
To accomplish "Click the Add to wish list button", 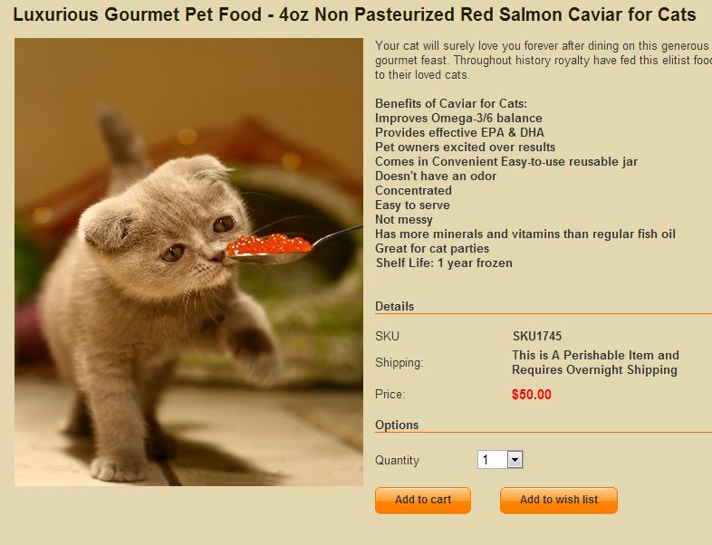I will pos(559,500).
